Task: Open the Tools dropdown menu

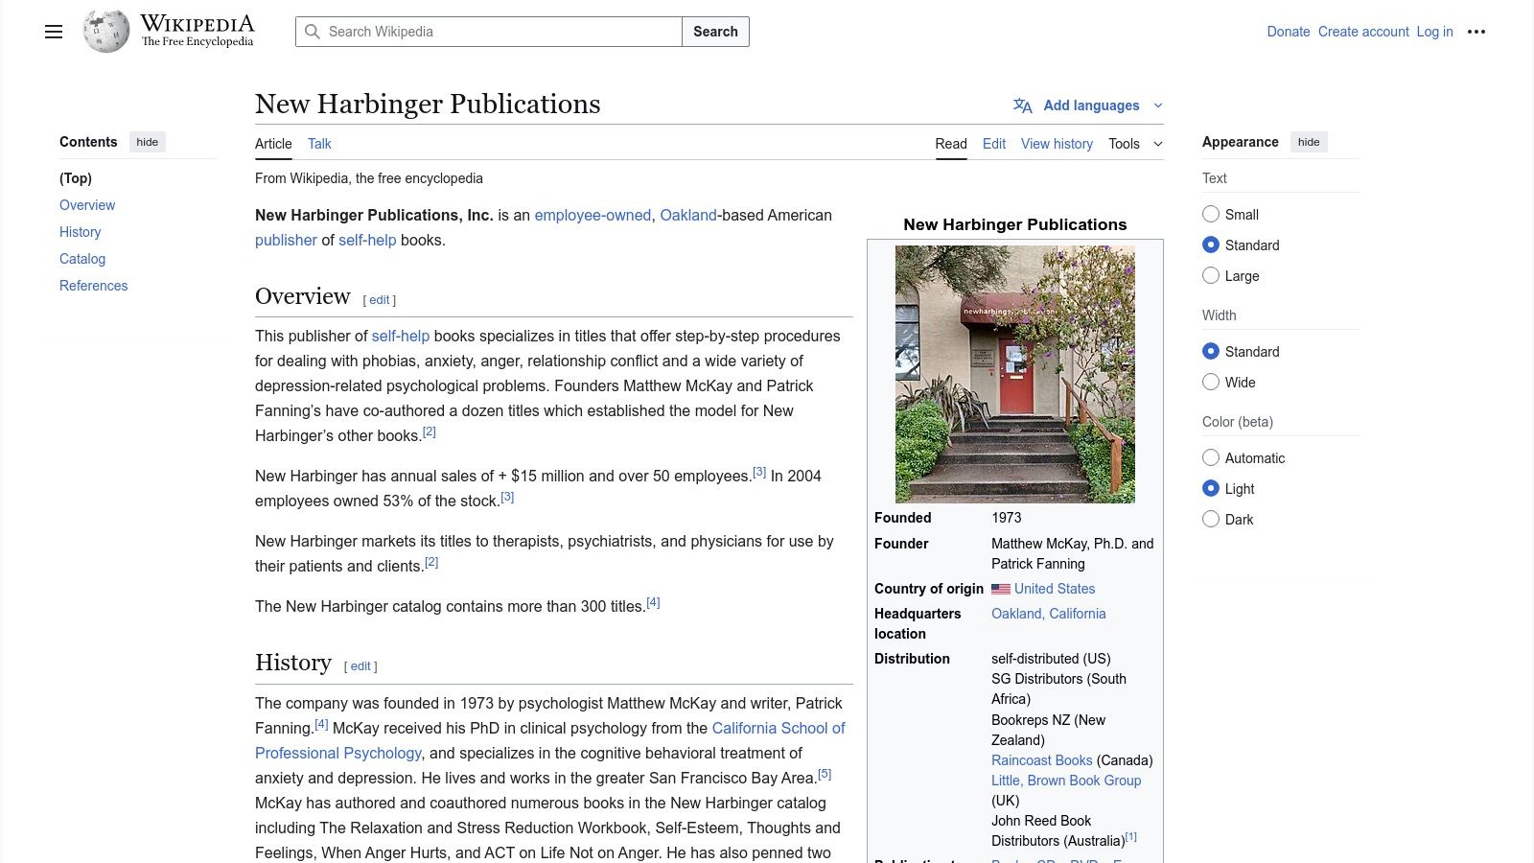Action: click(x=1135, y=144)
